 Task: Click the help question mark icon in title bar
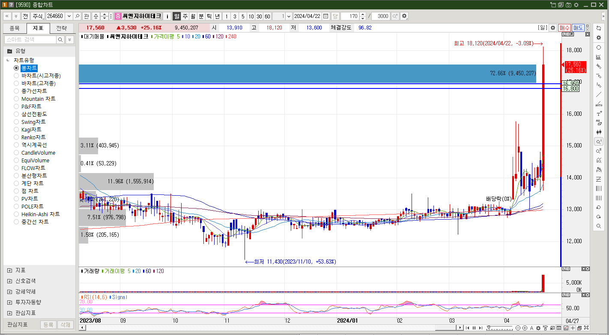coord(11,5)
